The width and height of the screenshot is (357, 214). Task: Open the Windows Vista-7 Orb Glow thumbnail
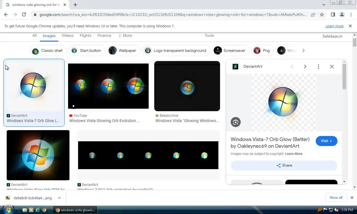click(x=34, y=86)
